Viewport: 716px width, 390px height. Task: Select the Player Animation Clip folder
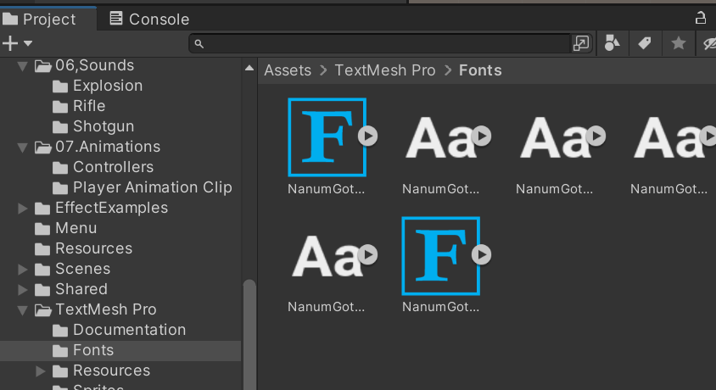click(x=142, y=187)
